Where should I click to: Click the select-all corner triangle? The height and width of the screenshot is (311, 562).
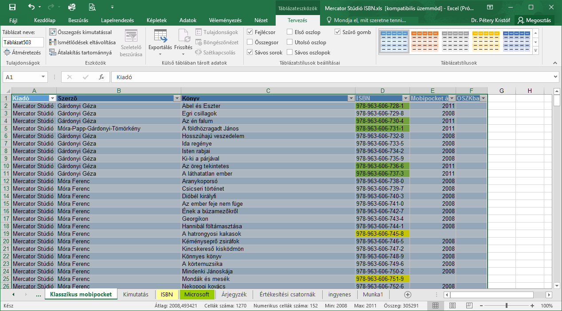coord(7,91)
